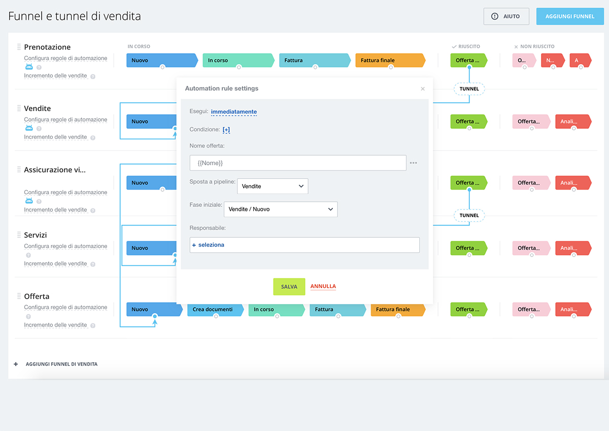
Task: Click help icon below Offerta 'Configura regole di automazione'
Action: coord(28,316)
